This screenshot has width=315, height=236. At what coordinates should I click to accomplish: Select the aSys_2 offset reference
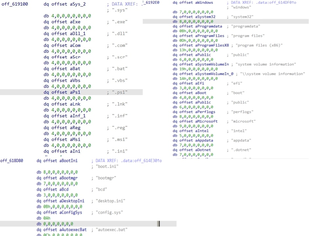pyautogui.click(x=78, y=4)
